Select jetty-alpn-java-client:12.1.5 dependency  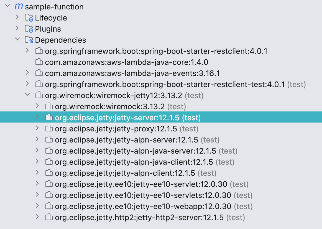coord(134,162)
